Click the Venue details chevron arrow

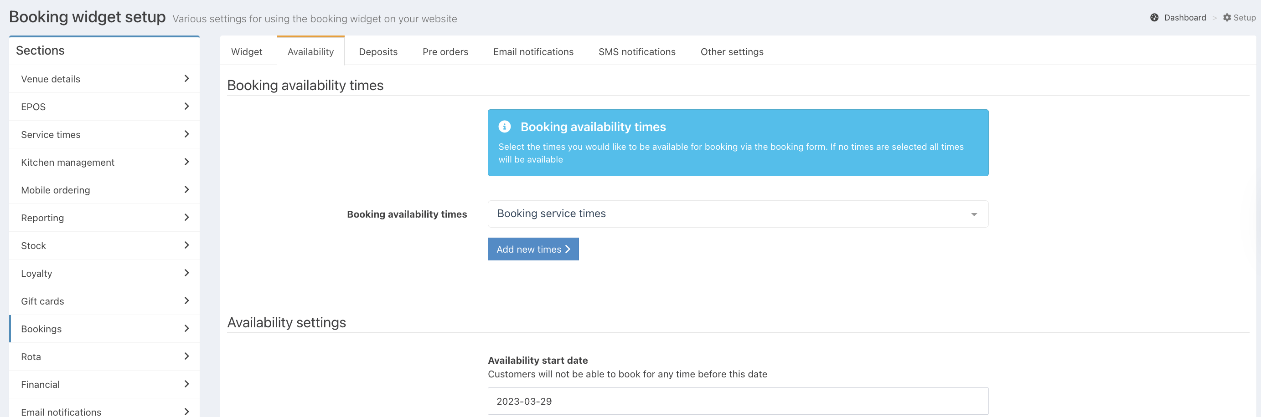[x=186, y=79]
